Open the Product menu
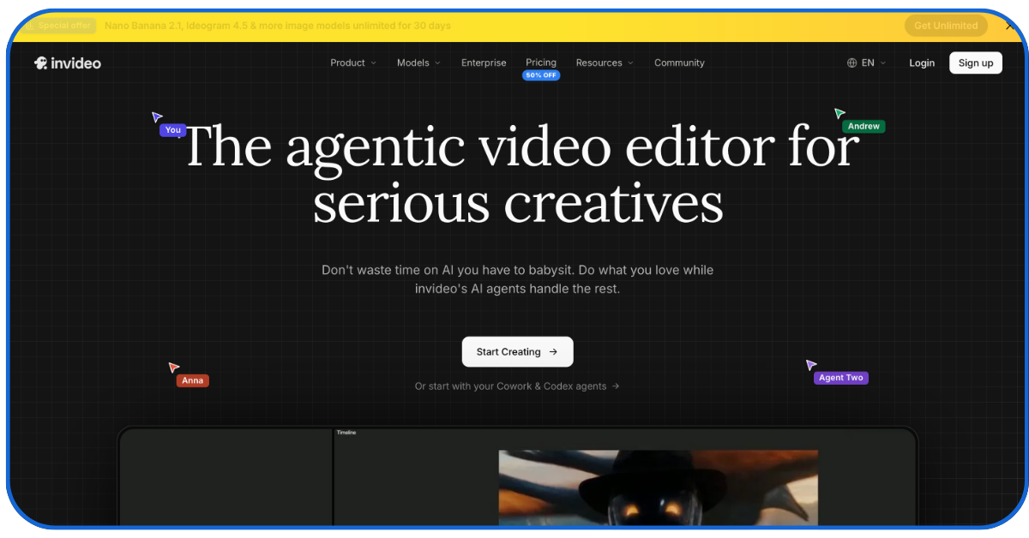The width and height of the screenshot is (1029, 538). click(353, 63)
